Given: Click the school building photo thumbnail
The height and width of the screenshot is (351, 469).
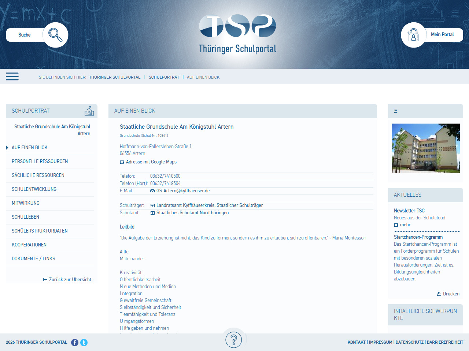Looking at the screenshot, I should (425, 148).
